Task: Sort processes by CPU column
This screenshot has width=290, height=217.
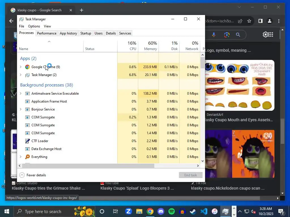Action: tap(128, 46)
